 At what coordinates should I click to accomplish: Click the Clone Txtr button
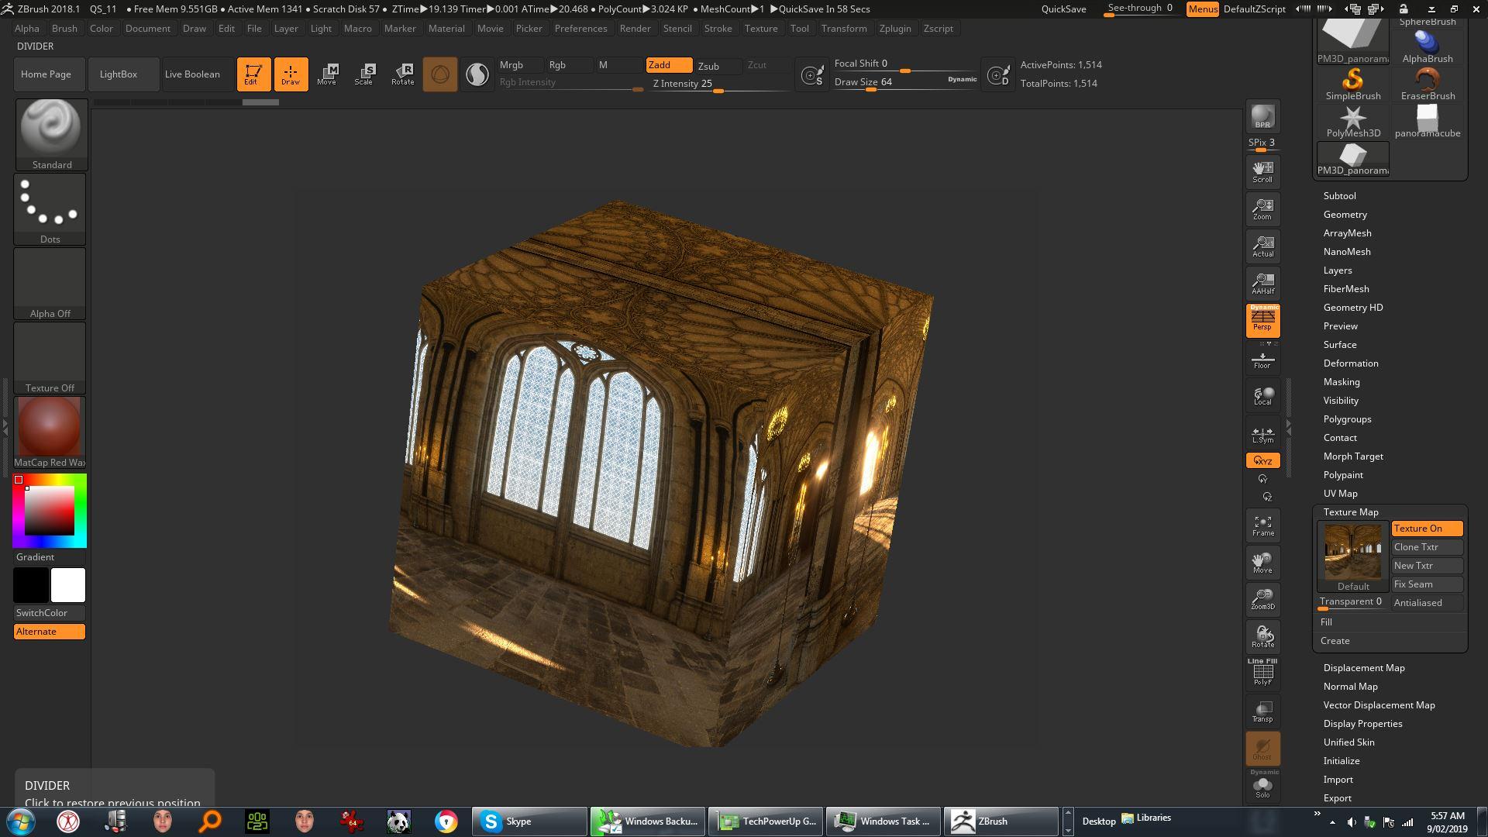(x=1427, y=547)
